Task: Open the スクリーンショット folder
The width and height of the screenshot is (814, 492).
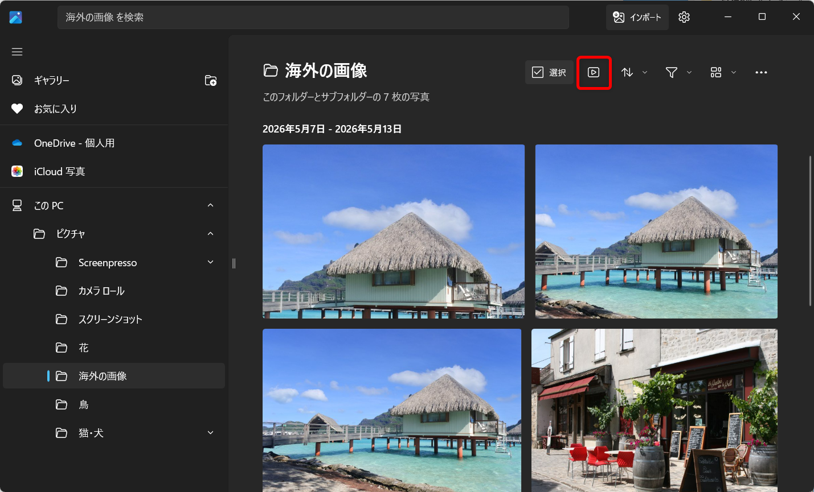Action: 114,319
